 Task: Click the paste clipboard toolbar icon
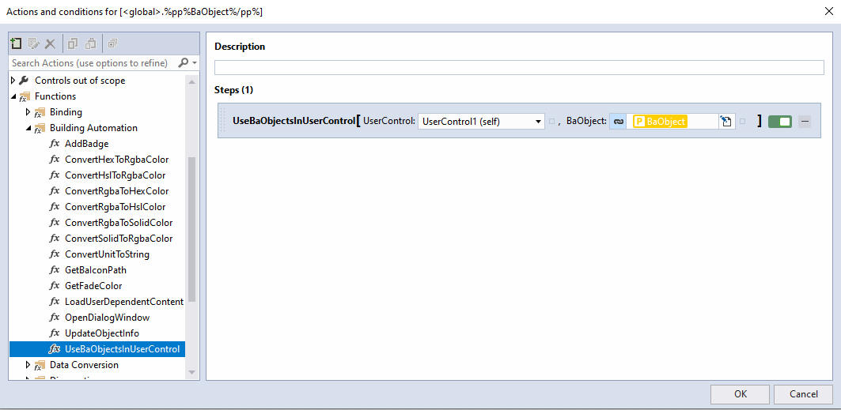coord(91,43)
